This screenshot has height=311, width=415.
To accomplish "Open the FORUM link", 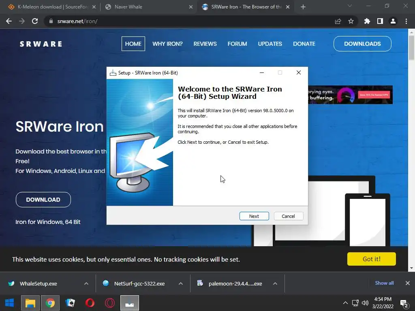I will pyautogui.click(x=237, y=44).
